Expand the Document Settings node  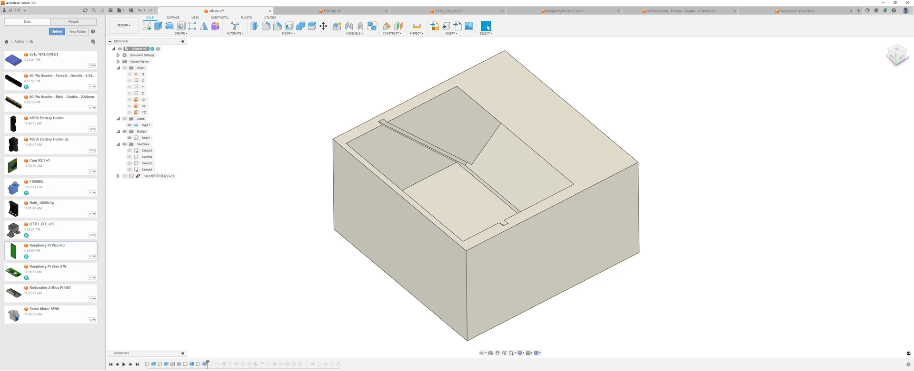tap(118, 55)
